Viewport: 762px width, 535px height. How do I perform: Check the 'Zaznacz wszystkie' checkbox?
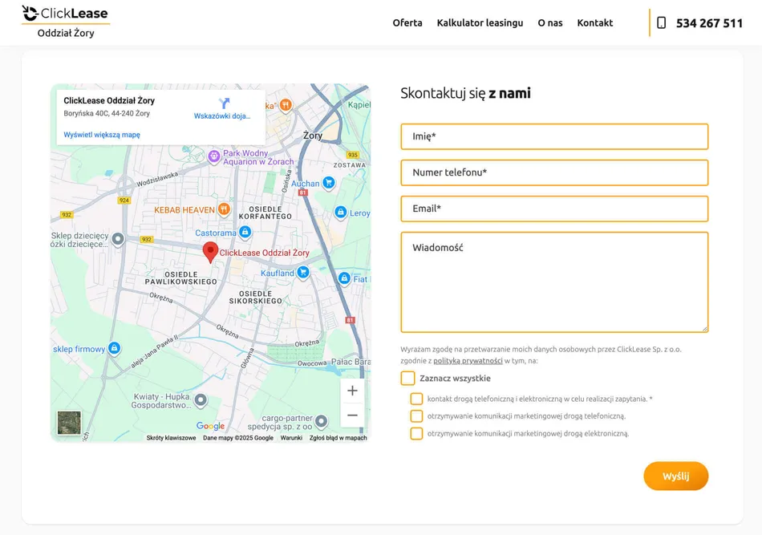(x=407, y=379)
